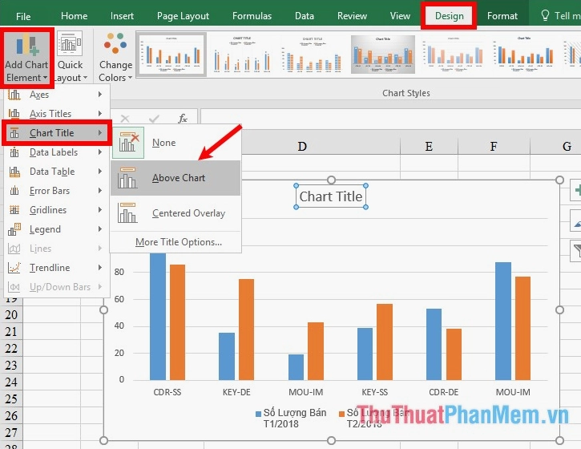Expand the Data Labels submenu arrow
The image size is (581, 449).
pos(100,152)
